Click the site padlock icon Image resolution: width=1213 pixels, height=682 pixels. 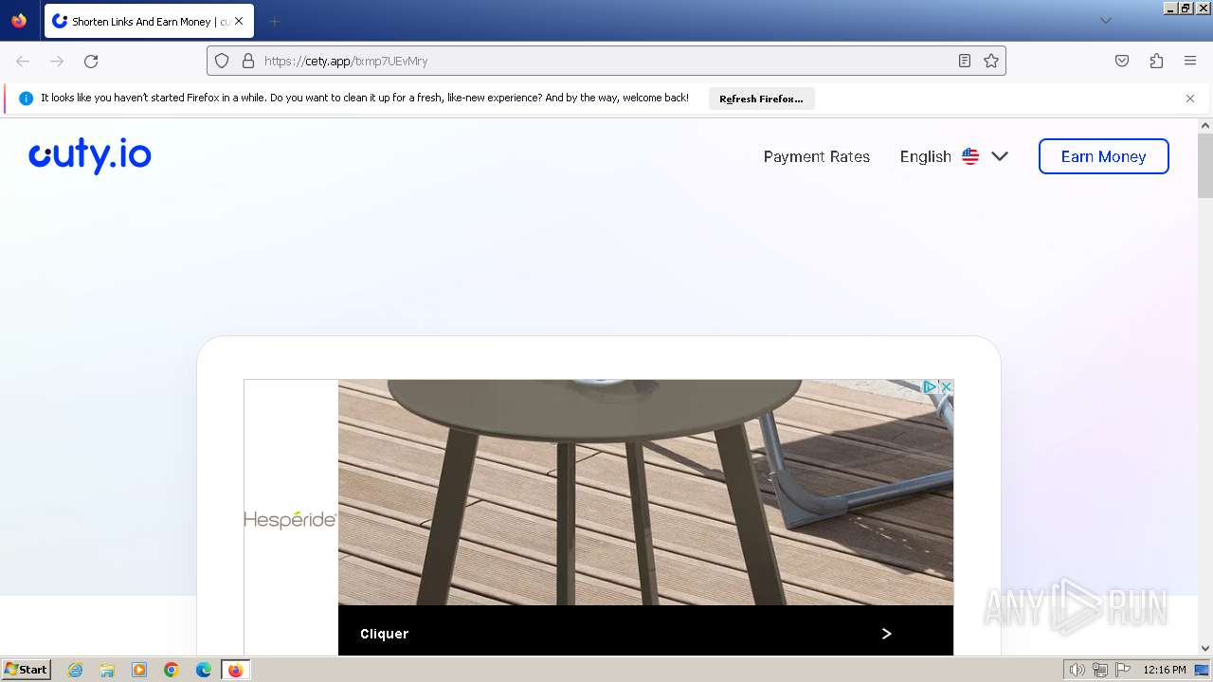248,61
